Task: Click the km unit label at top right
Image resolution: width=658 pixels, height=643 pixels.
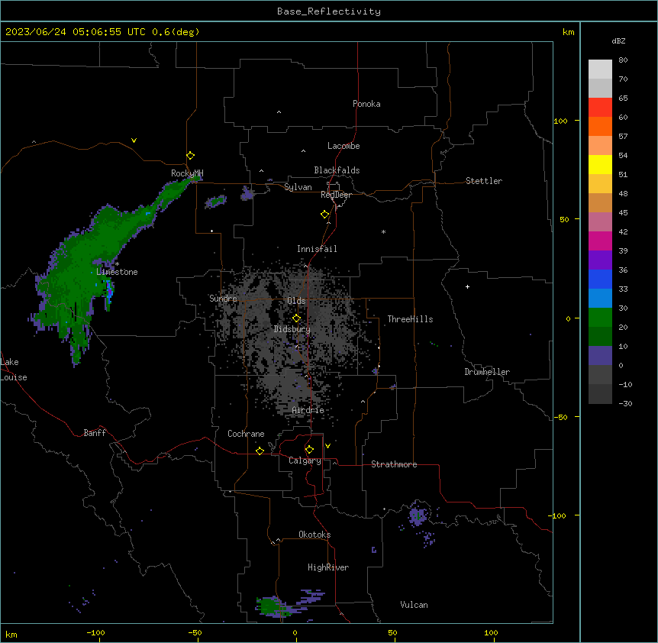Action: [568, 32]
